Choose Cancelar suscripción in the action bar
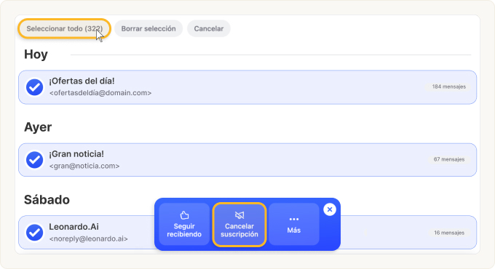Screen dimensions: 495x269 (239, 224)
